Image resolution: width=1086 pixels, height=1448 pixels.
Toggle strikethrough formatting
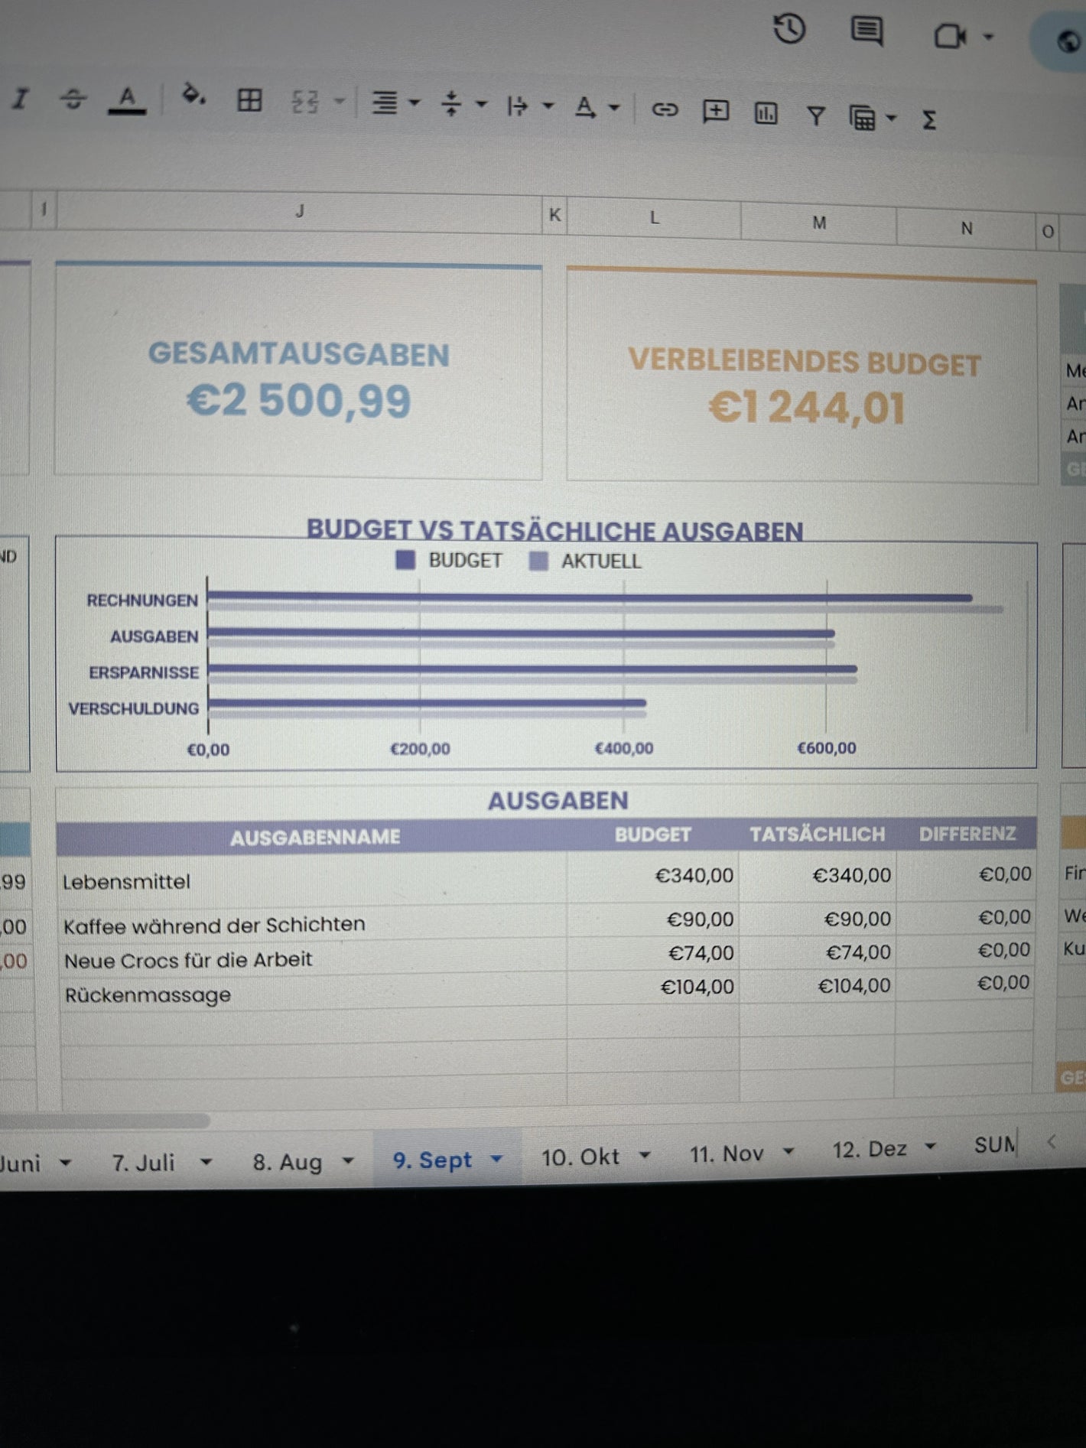73,98
